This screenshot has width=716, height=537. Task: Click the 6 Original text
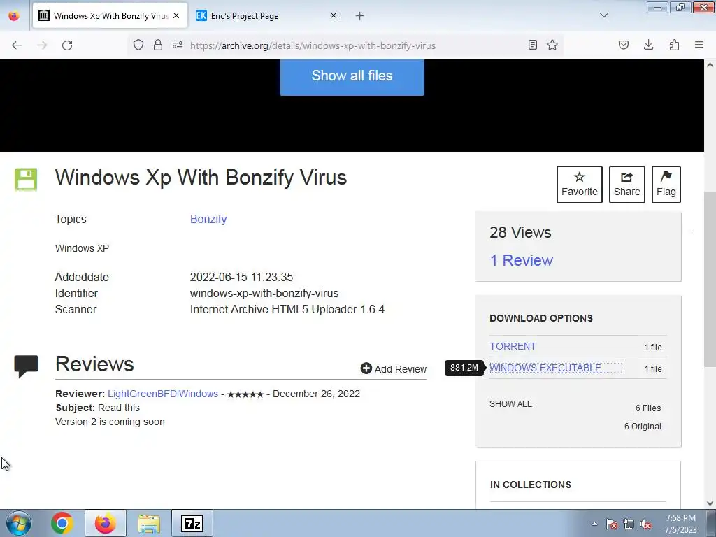(x=643, y=427)
